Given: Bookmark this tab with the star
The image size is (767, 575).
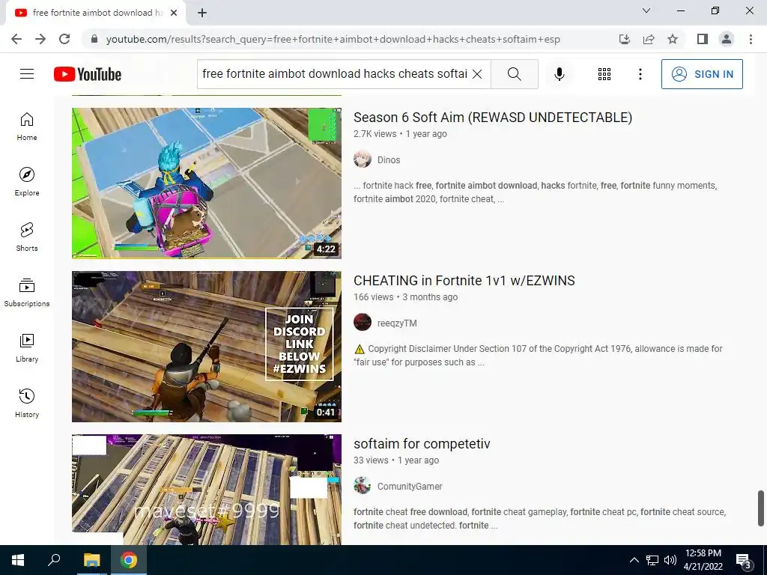Looking at the screenshot, I should (x=673, y=39).
